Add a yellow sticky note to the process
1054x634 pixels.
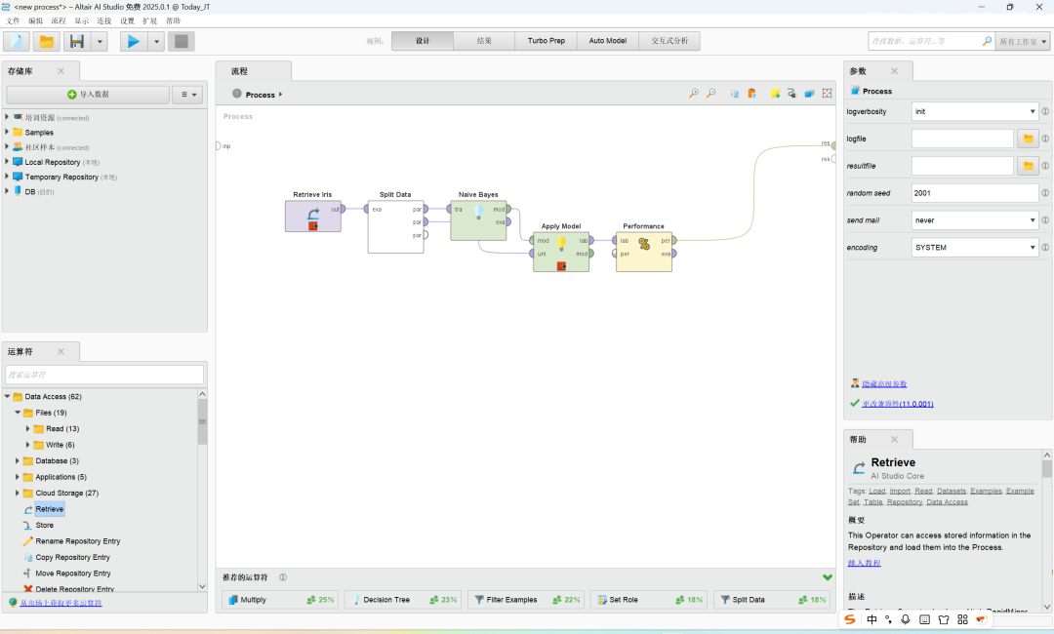(x=775, y=94)
